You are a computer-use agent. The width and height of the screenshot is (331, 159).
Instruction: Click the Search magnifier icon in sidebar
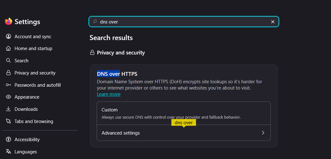[x=8, y=61]
